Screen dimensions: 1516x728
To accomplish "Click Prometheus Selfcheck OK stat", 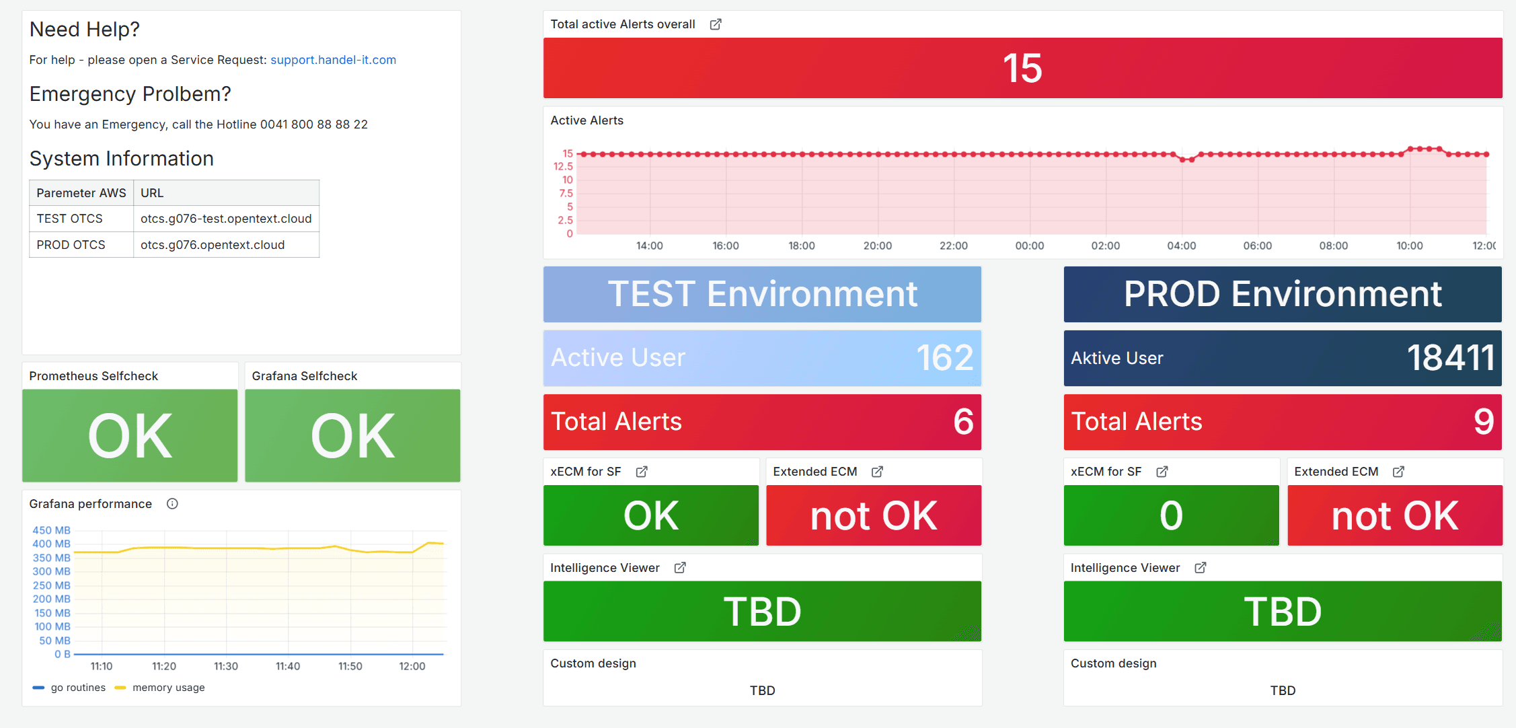I will point(130,435).
